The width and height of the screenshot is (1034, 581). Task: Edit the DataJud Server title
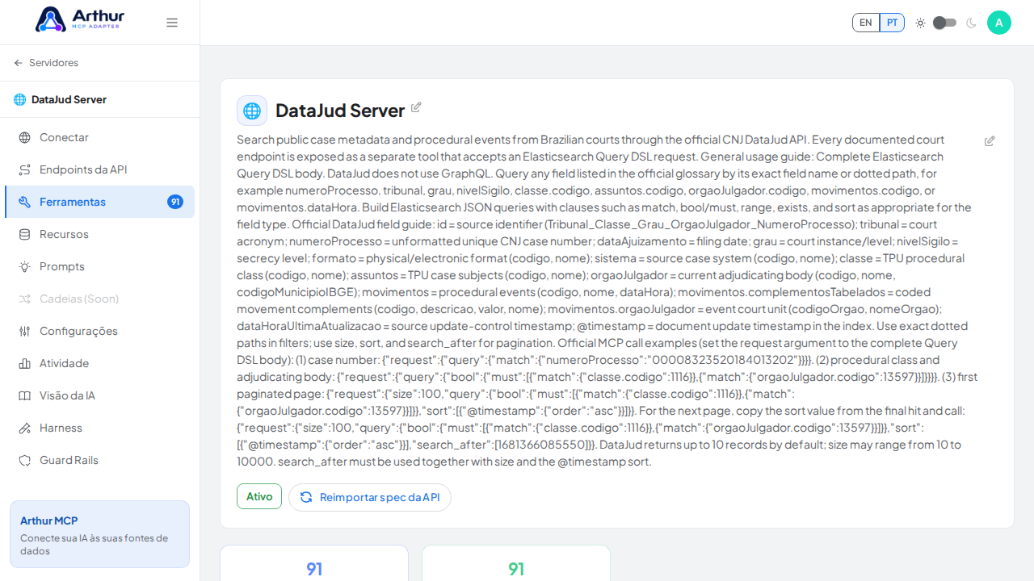(x=416, y=107)
